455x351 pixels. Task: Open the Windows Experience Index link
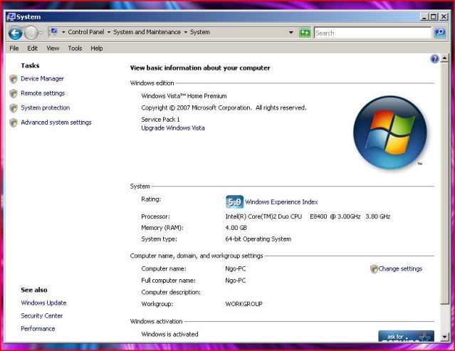[x=281, y=202]
